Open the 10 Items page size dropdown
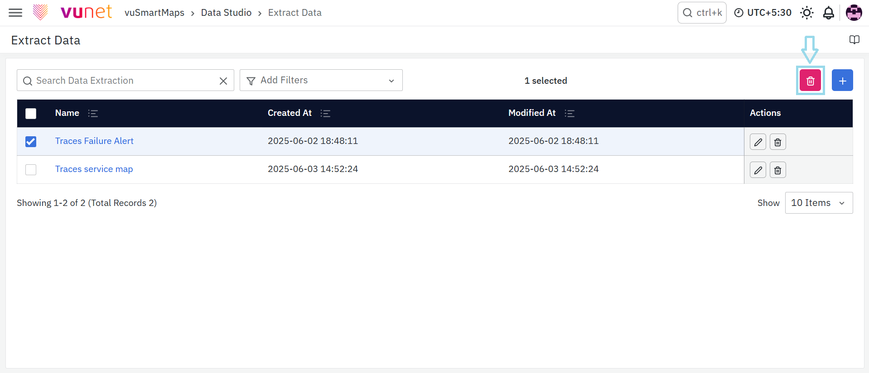 tap(819, 203)
